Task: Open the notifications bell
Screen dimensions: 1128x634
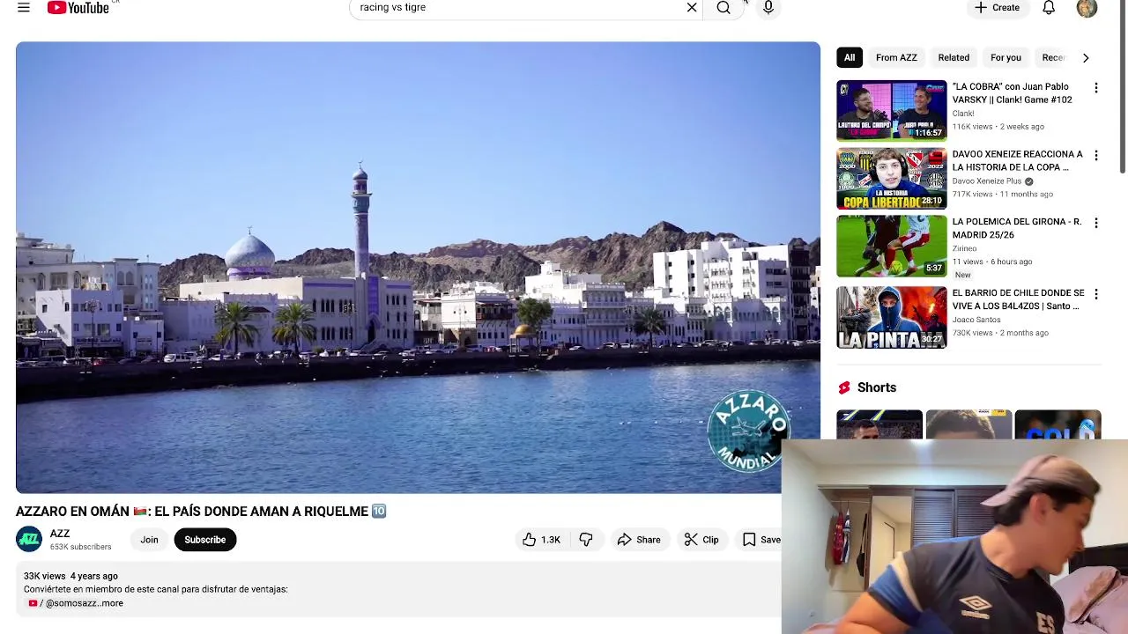Action: [1049, 7]
